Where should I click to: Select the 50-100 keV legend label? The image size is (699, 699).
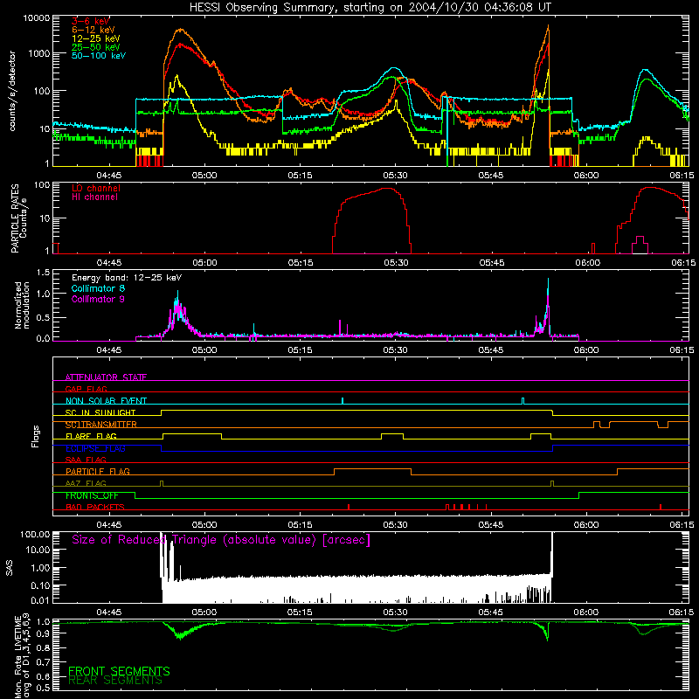99,56
